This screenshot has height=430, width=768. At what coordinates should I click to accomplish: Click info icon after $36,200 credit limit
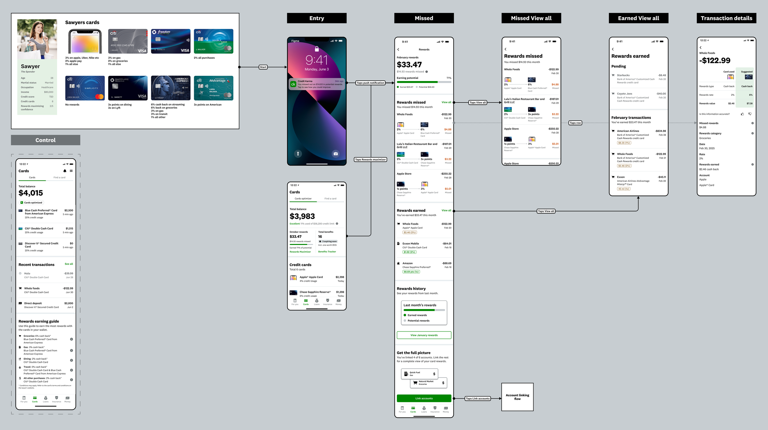tap(337, 224)
